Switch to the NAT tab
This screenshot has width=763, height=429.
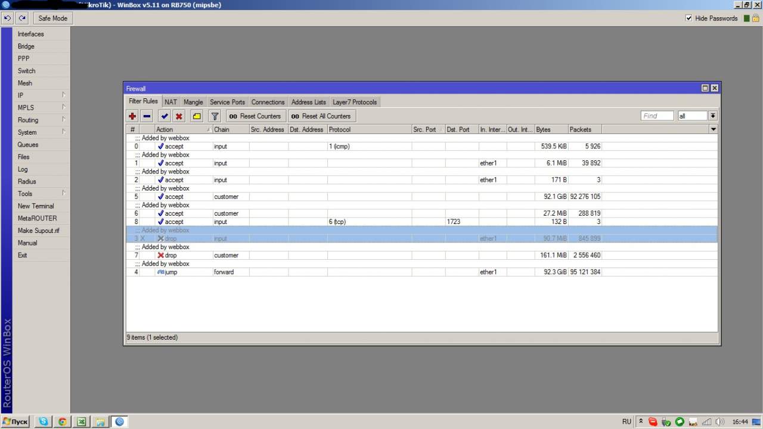(171, 102)
